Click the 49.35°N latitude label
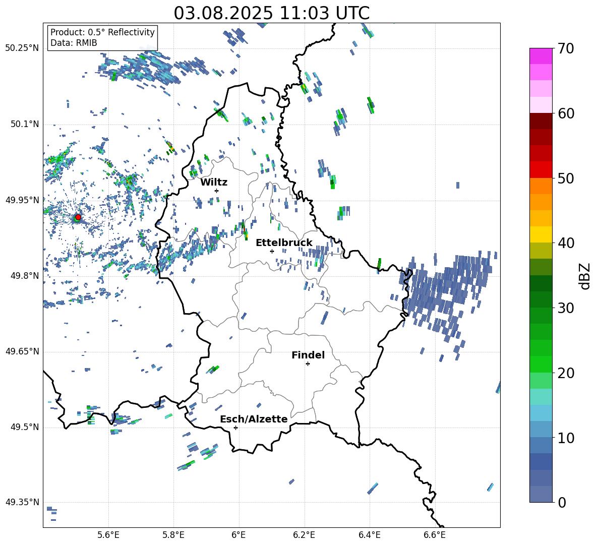Screen dimensions: 597x545 coord(22,502)
